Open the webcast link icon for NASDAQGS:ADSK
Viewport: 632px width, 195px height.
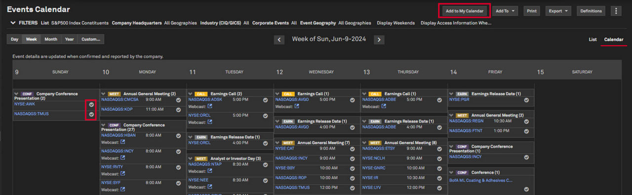(210, 106)
